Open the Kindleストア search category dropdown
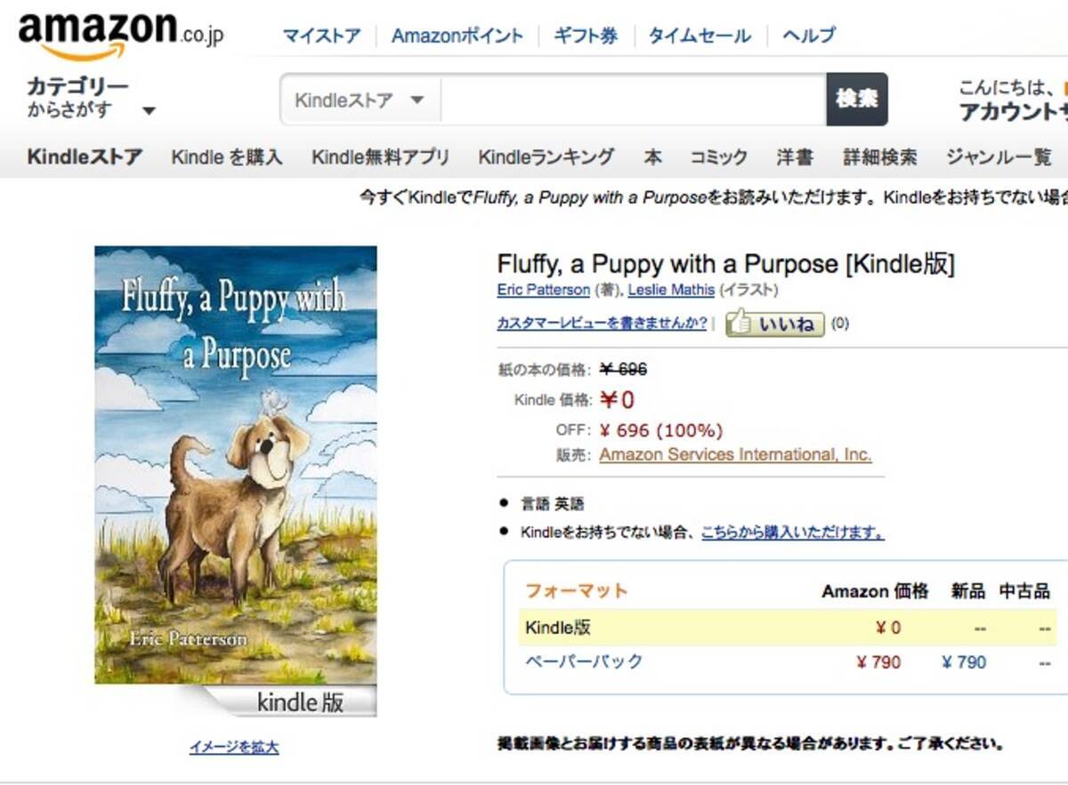 (x=360, y=100)
